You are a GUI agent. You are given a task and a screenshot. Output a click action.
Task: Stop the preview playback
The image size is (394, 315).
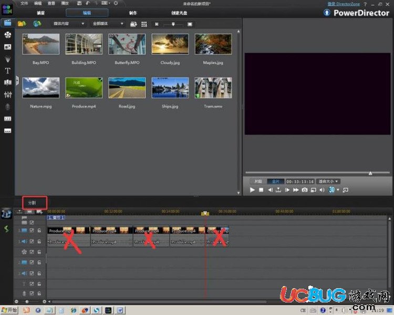coord(261,190)
